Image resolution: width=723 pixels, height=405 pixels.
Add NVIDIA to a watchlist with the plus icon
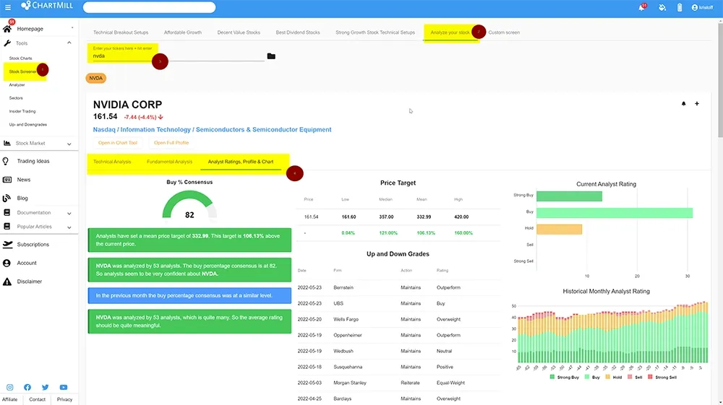click(x=697, y=103)
